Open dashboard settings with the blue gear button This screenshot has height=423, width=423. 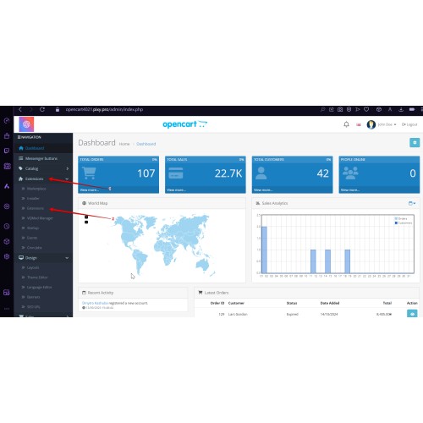415,143
